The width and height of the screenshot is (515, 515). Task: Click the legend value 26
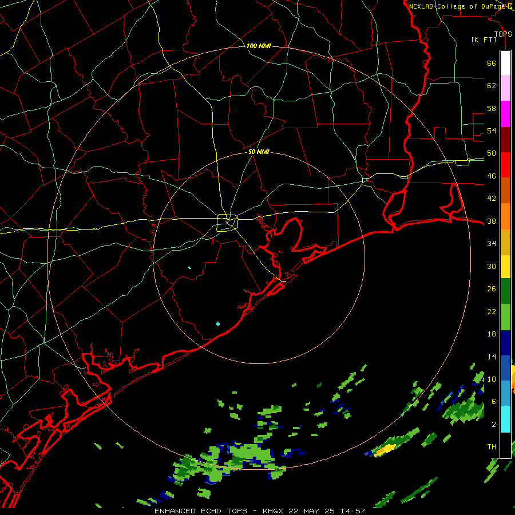tap(492, 289)
